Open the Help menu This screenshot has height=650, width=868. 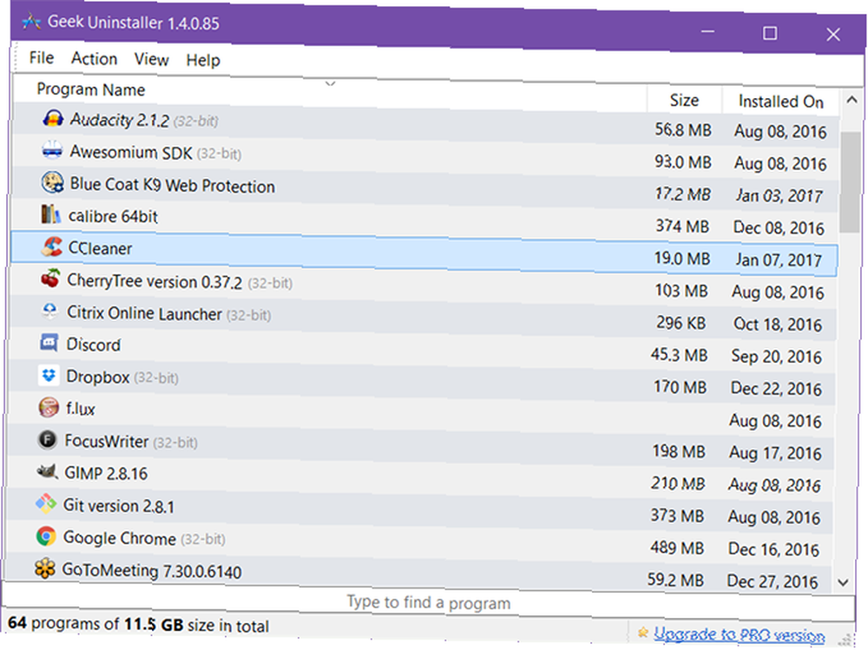(x=203, y=61)
